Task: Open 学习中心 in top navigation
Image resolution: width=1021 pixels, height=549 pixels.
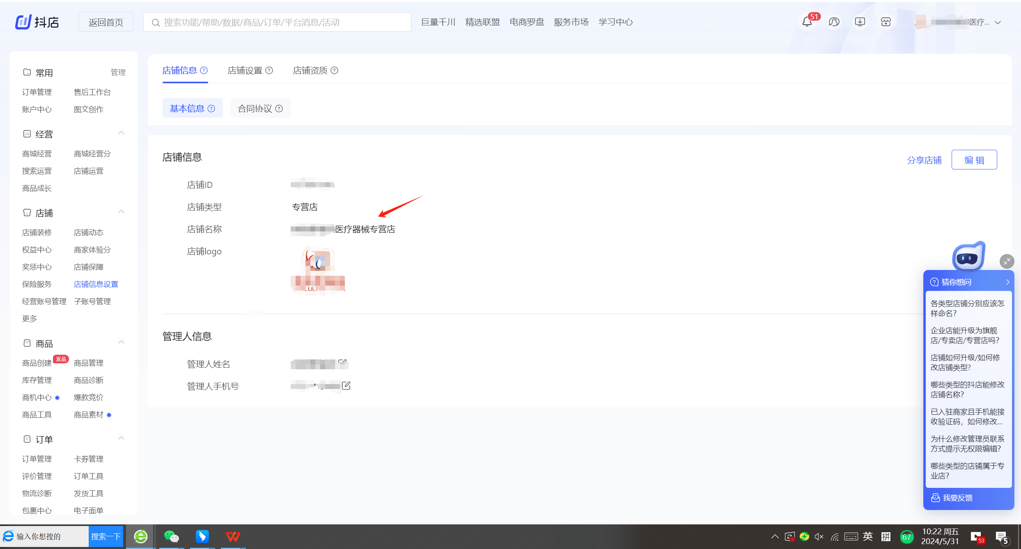Action: (x=615, y=22)
